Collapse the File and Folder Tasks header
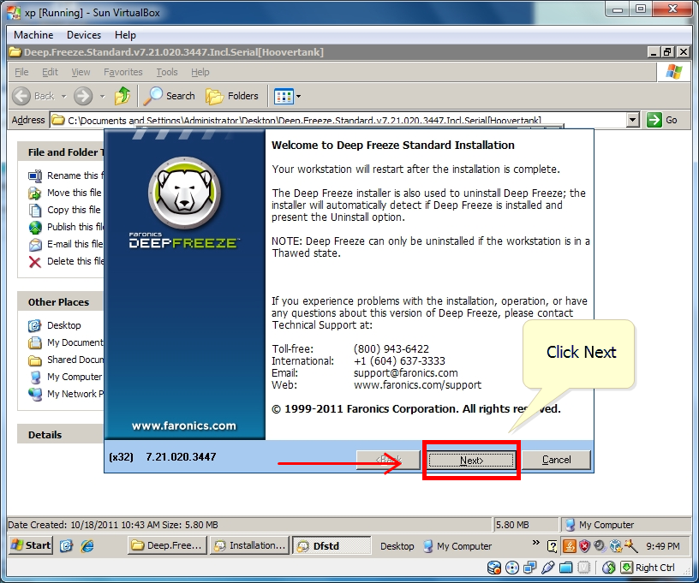Image resolution: width=699 pixels, height=583 pixels. (61, 152)
